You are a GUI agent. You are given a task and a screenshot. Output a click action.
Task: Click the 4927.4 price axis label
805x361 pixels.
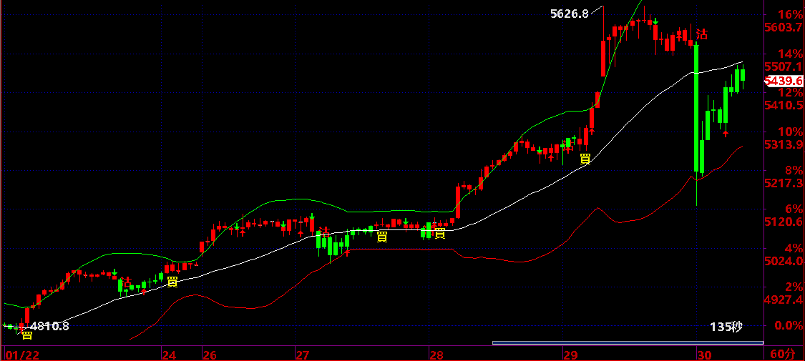click(784, 300)
